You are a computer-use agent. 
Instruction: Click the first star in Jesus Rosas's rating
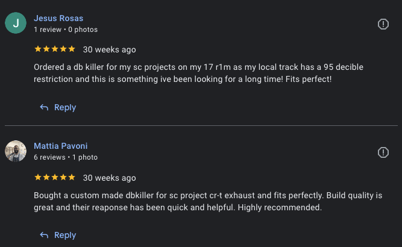point(38,49)
